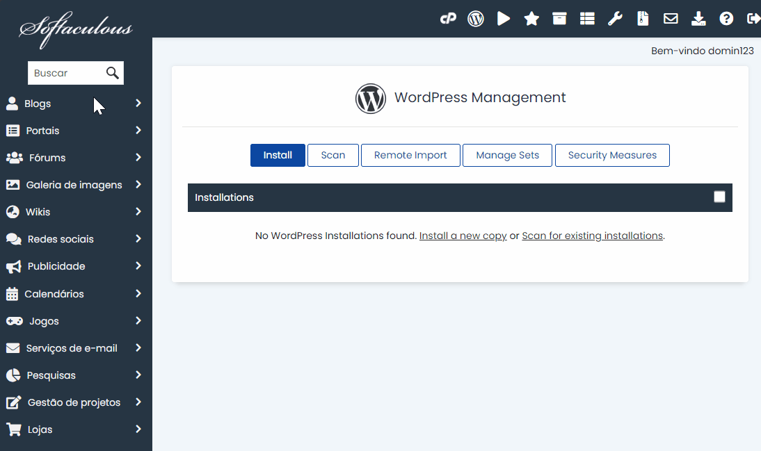This screenshot has width=761, height=451.
Task: Select Redes sociais in the sidebar
Action: [76, 239]
